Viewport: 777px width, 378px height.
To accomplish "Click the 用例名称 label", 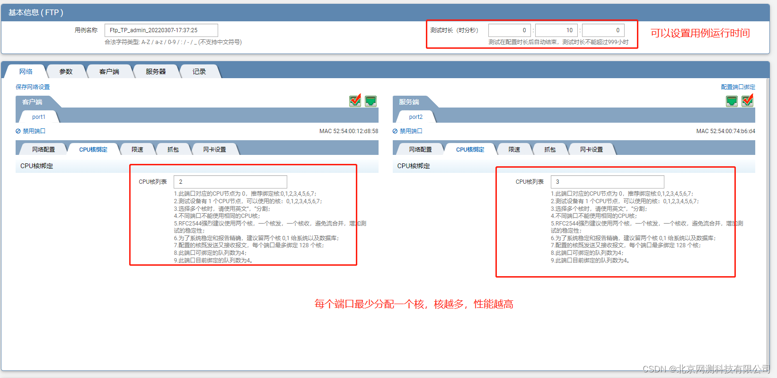I will [86, 30].
